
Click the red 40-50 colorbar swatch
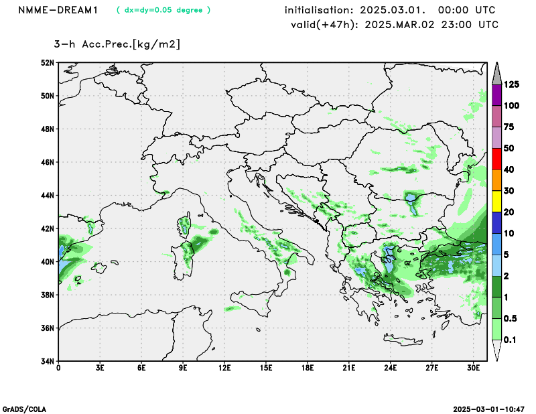(496, 159)
